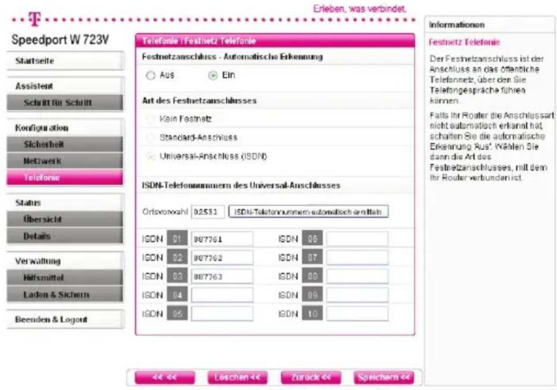Select the Ein radio button
The height and width of the screenshot is (390, 557).
coord(213,76)
